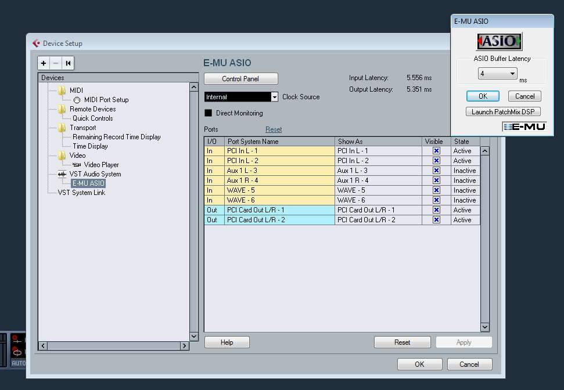Click the Control Panel button
This screenshot has width=564, height=390.
click(x=240, y=79)
